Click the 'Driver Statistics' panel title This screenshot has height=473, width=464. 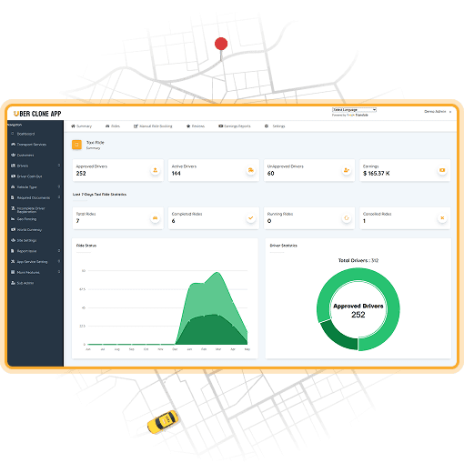point(283,246)
